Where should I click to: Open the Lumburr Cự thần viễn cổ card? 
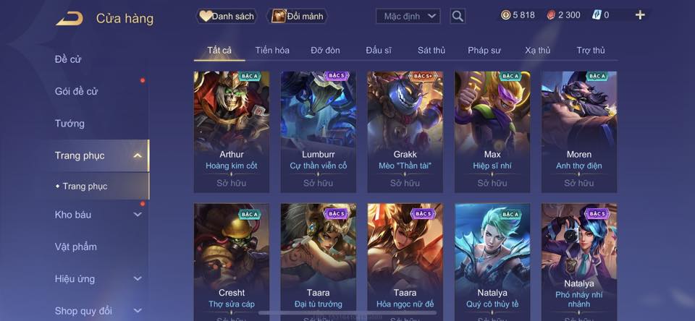click(x=319, y=132)
